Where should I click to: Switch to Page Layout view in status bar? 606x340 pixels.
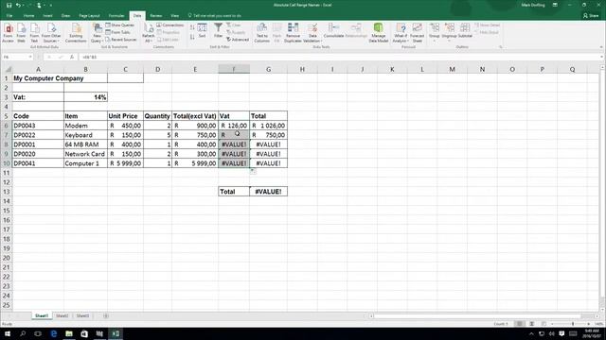[x=532, y=324]
